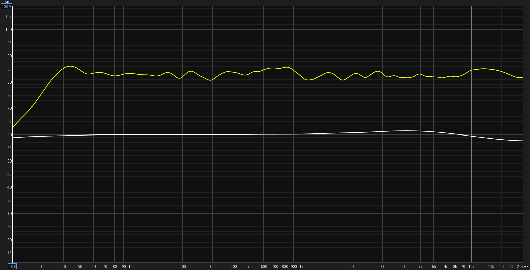Viewport: 530px width, 270px height.
Task: Click the 95 dB vertical axis label
Action: pyautogui.click(x=9, y=43)
